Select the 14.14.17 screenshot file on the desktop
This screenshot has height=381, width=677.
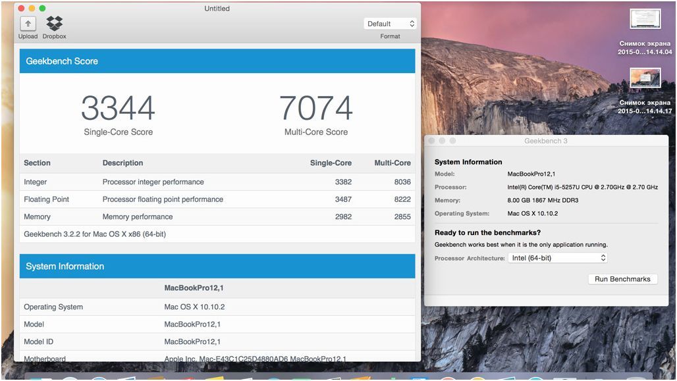(x=645, y=78)
